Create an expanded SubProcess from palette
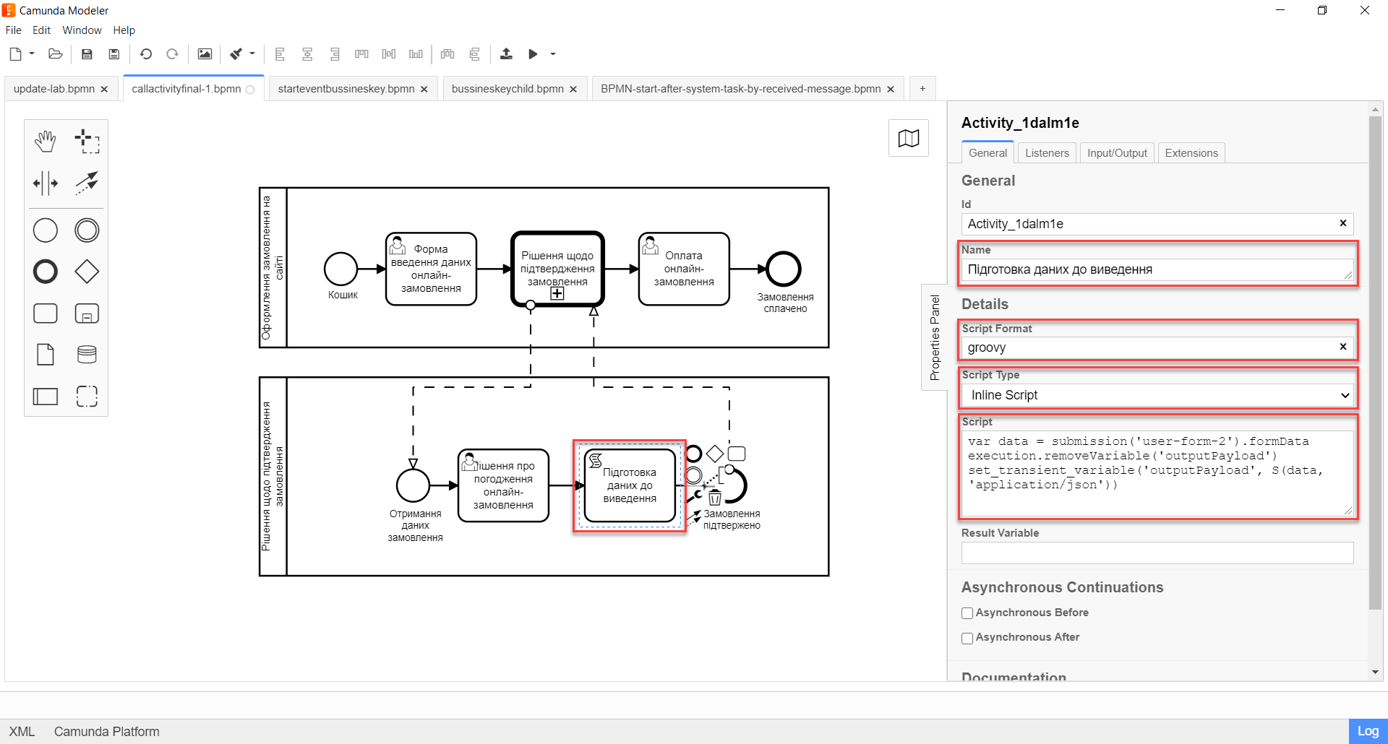 pos(87,313)
